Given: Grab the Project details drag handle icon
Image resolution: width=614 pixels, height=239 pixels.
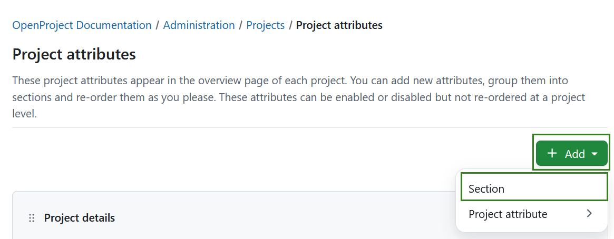Looking at the screenshot, I should click(x=32, y=218).
